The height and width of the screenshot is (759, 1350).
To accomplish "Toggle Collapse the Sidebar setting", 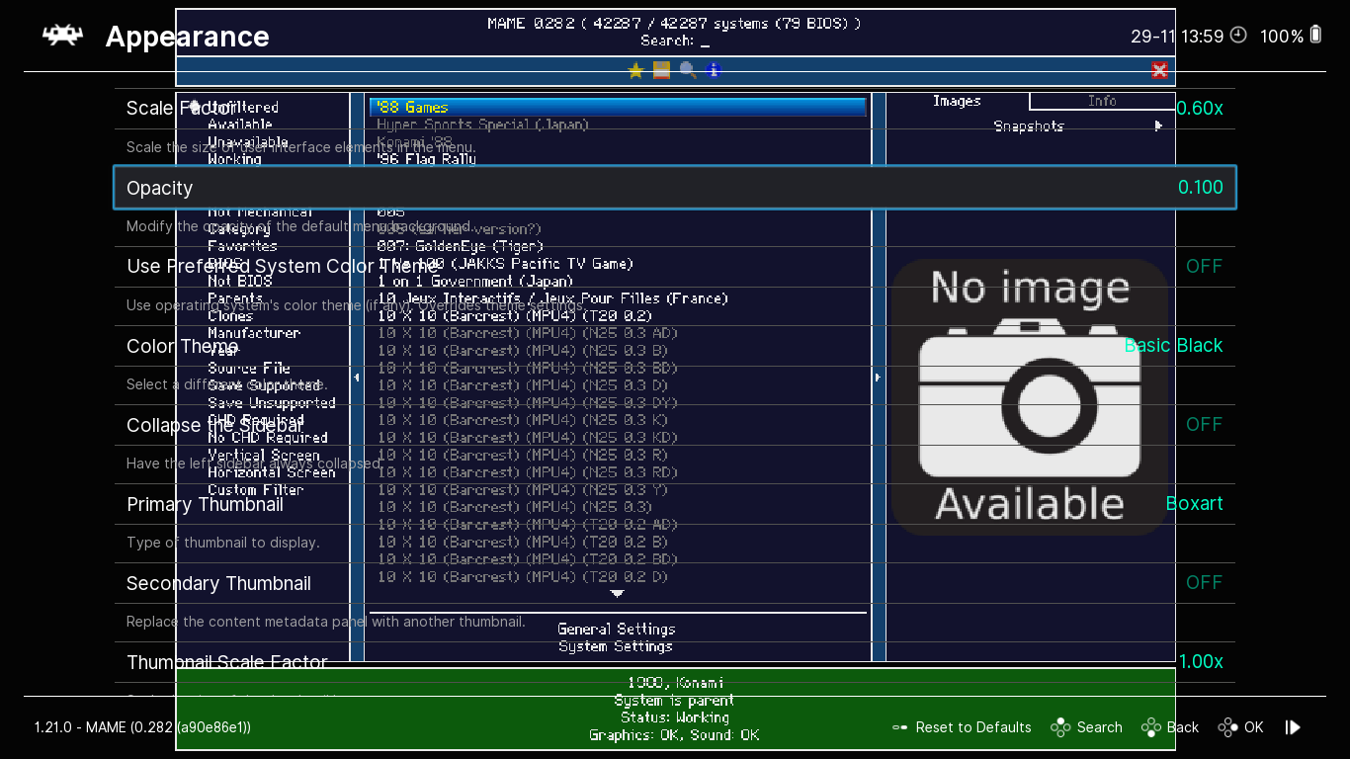I will [1204, 425].
